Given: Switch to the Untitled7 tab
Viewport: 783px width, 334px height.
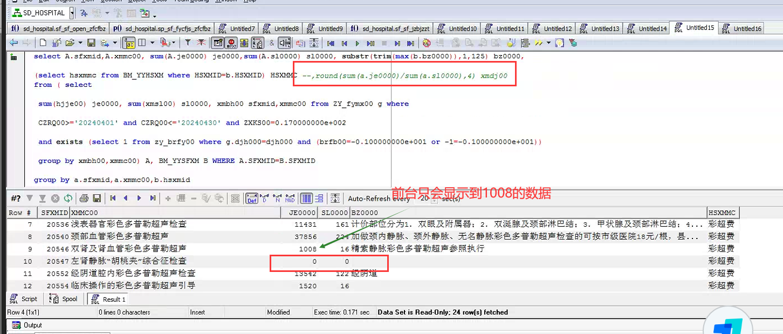Looking at the screenshot, I should pyautogui.click(x=236, y=29).
